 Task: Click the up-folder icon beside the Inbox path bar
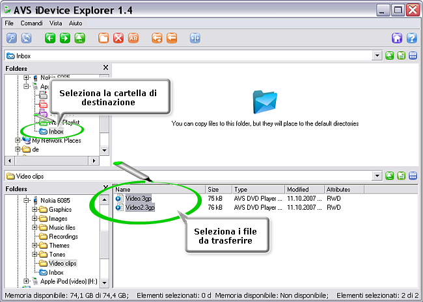pyautogui.click(x=389, y=56)
